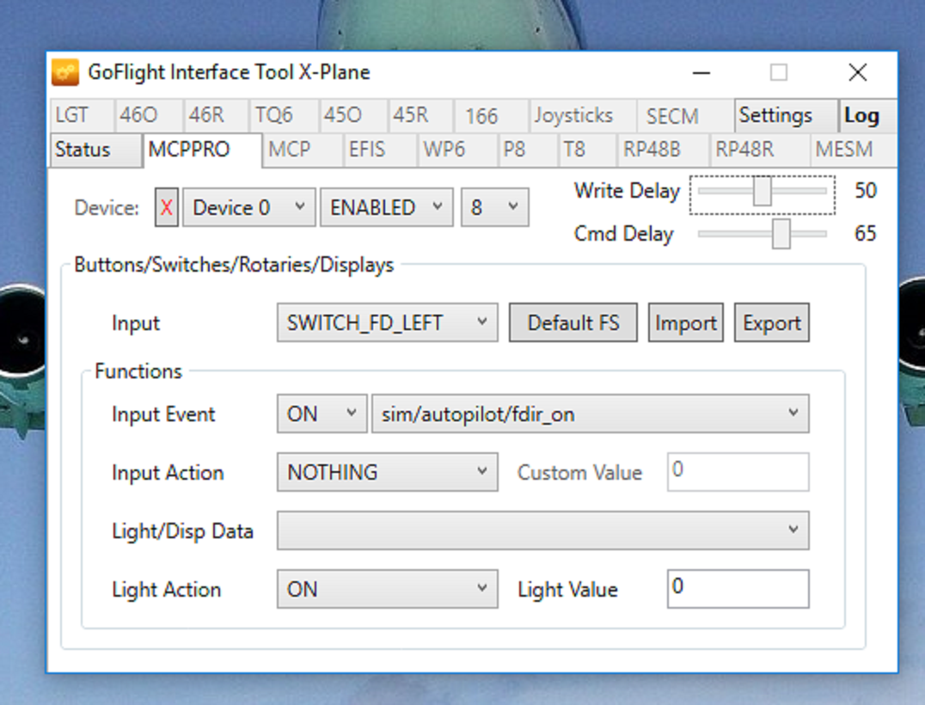Click the GoFlight app icon in title bar
The height and width of the screenshot is (705, 925).
tap(65, 72)
